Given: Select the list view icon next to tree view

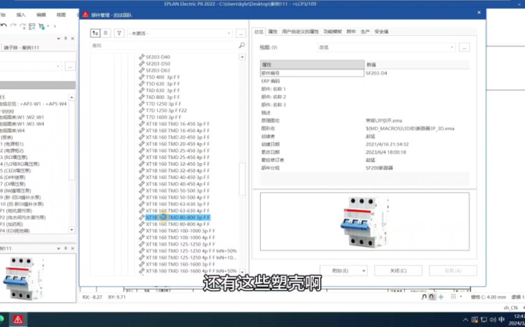Looking at the screenshot, I should pos(105,33).
